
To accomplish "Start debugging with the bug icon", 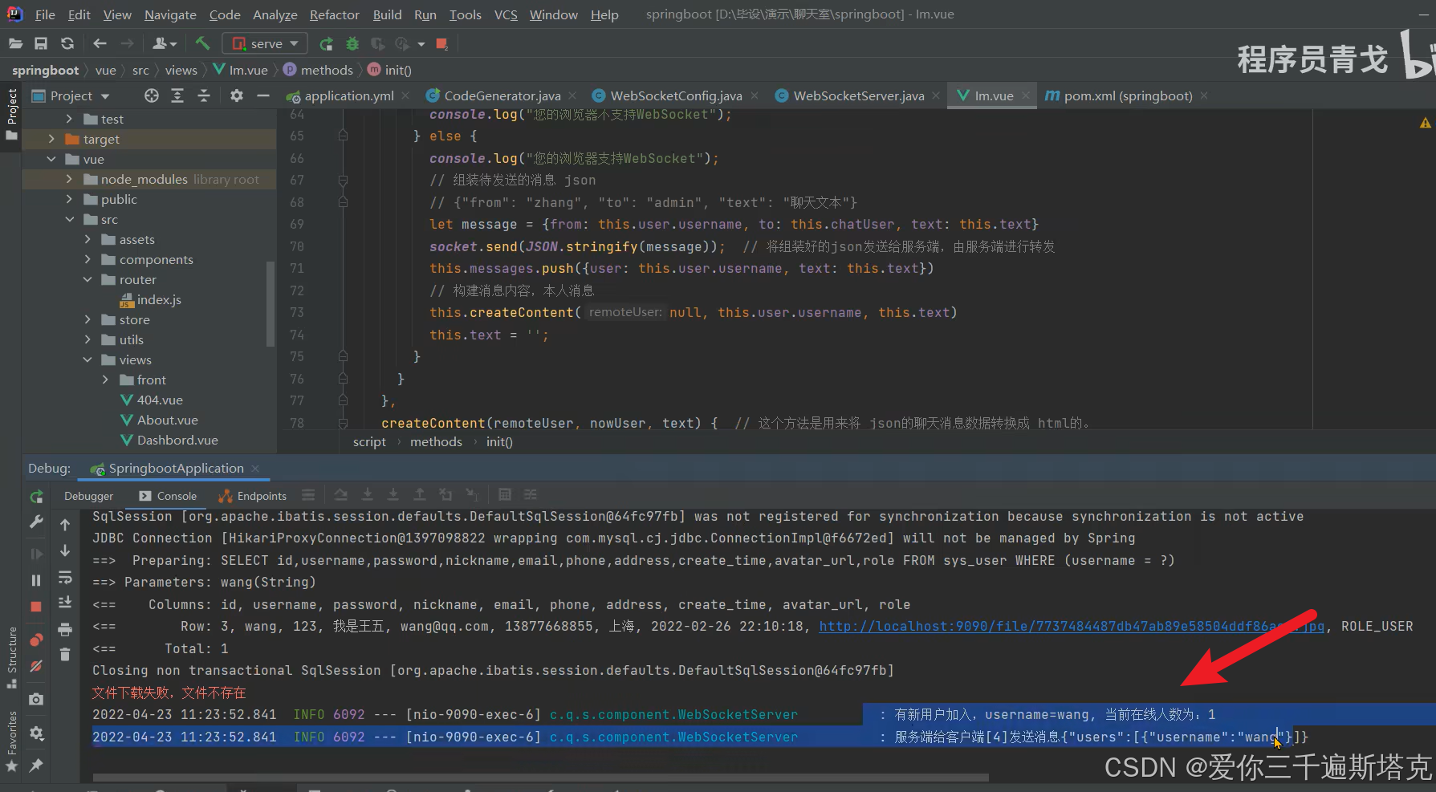I will pos(352,44).
